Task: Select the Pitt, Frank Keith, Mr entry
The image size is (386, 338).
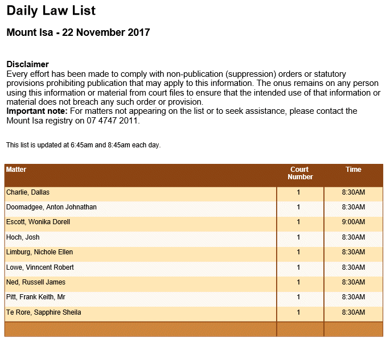Action: click(x=35, y=297)
